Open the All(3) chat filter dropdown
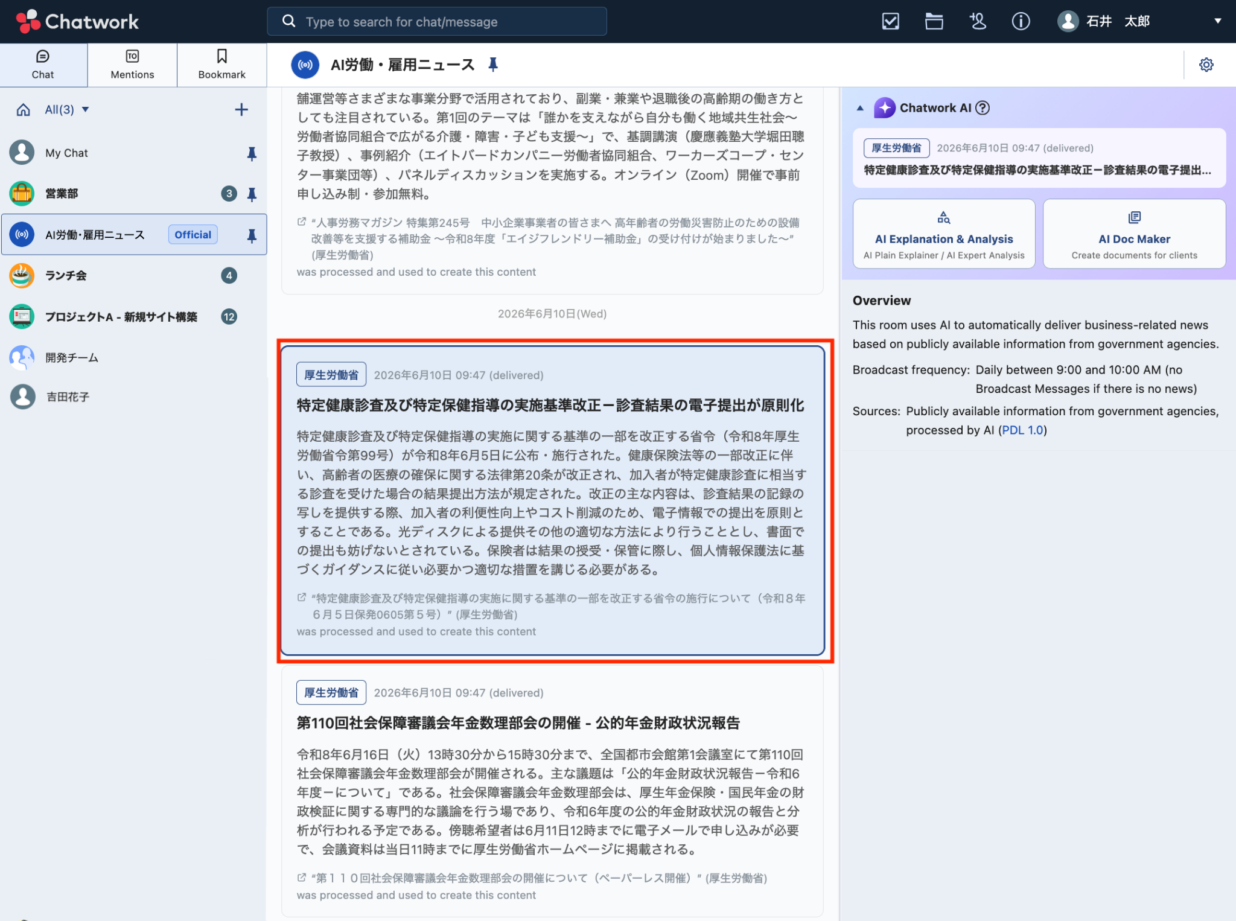 coord(67,110)
